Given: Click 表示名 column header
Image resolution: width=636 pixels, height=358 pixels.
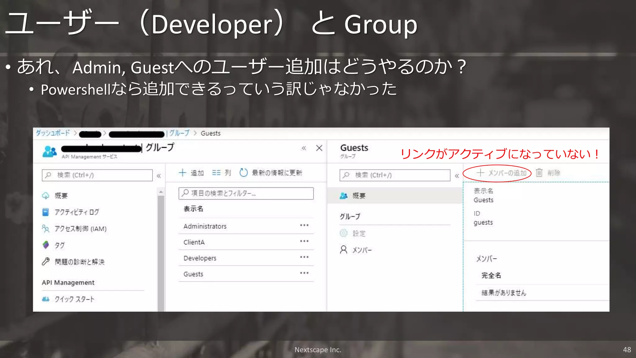Looking at the screenshot, I should [193, 209].
